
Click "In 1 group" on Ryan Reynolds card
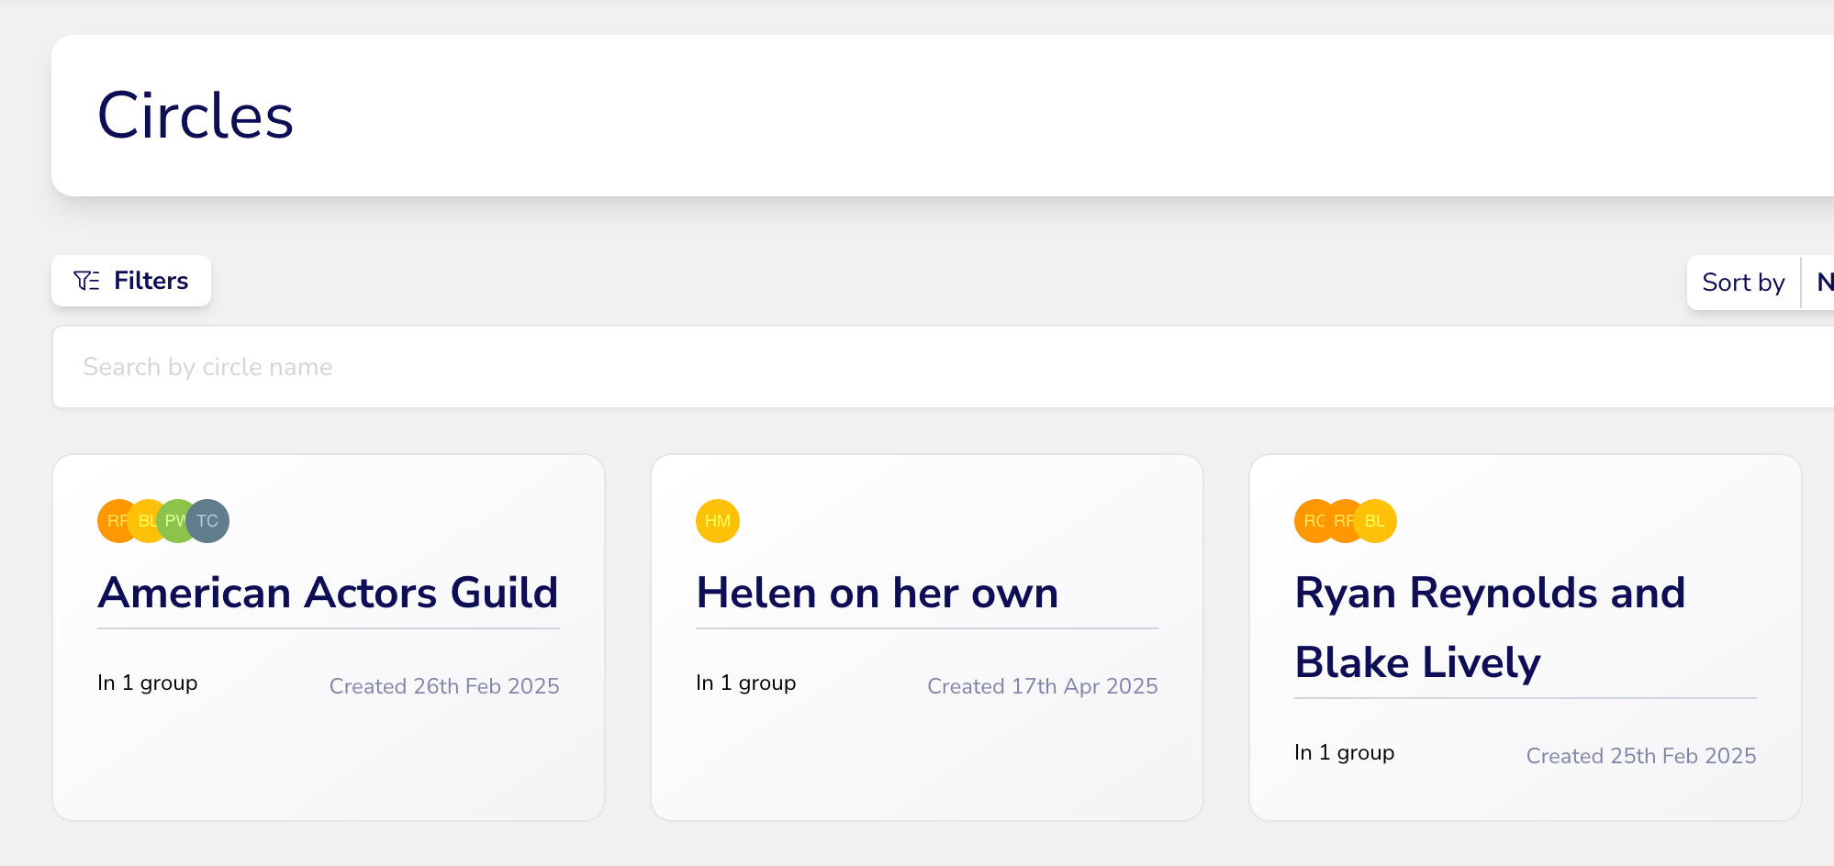tap(1344, 753)
